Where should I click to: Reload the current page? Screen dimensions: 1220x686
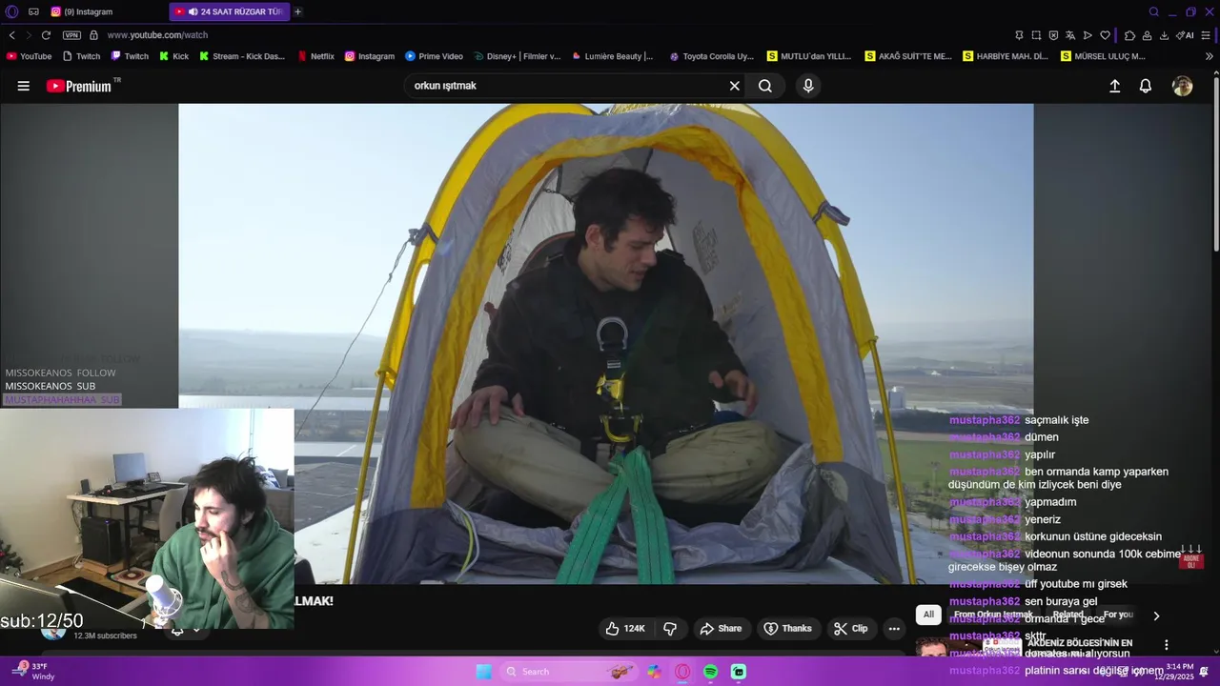[x=45, y=35]
